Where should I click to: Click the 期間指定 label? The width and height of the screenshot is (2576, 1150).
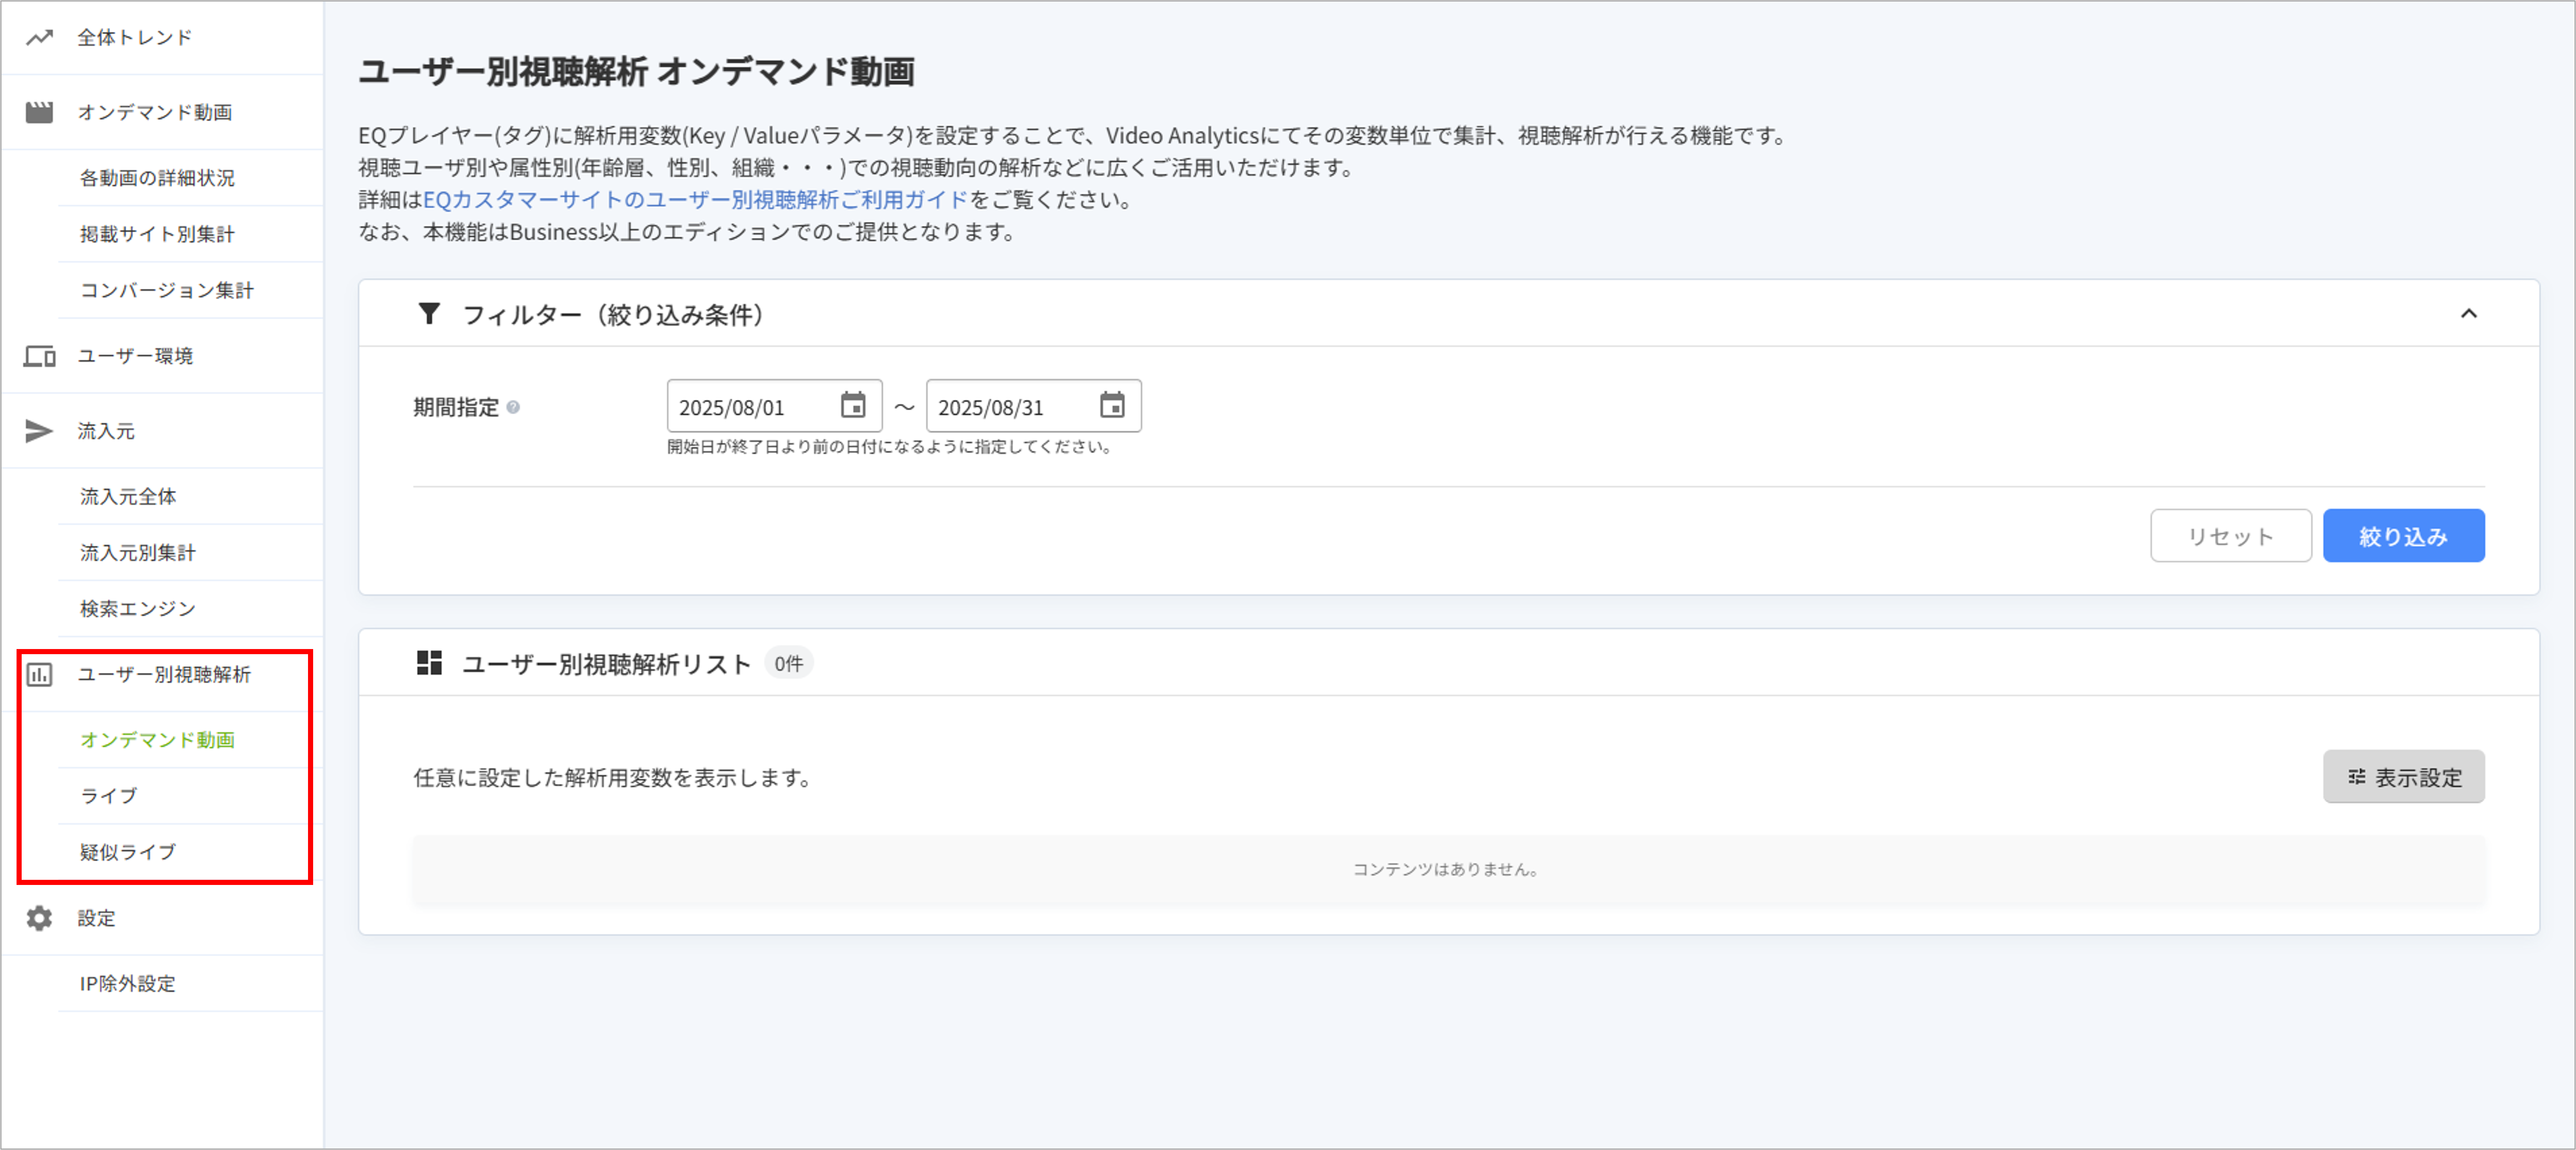[x=456, y=407]
